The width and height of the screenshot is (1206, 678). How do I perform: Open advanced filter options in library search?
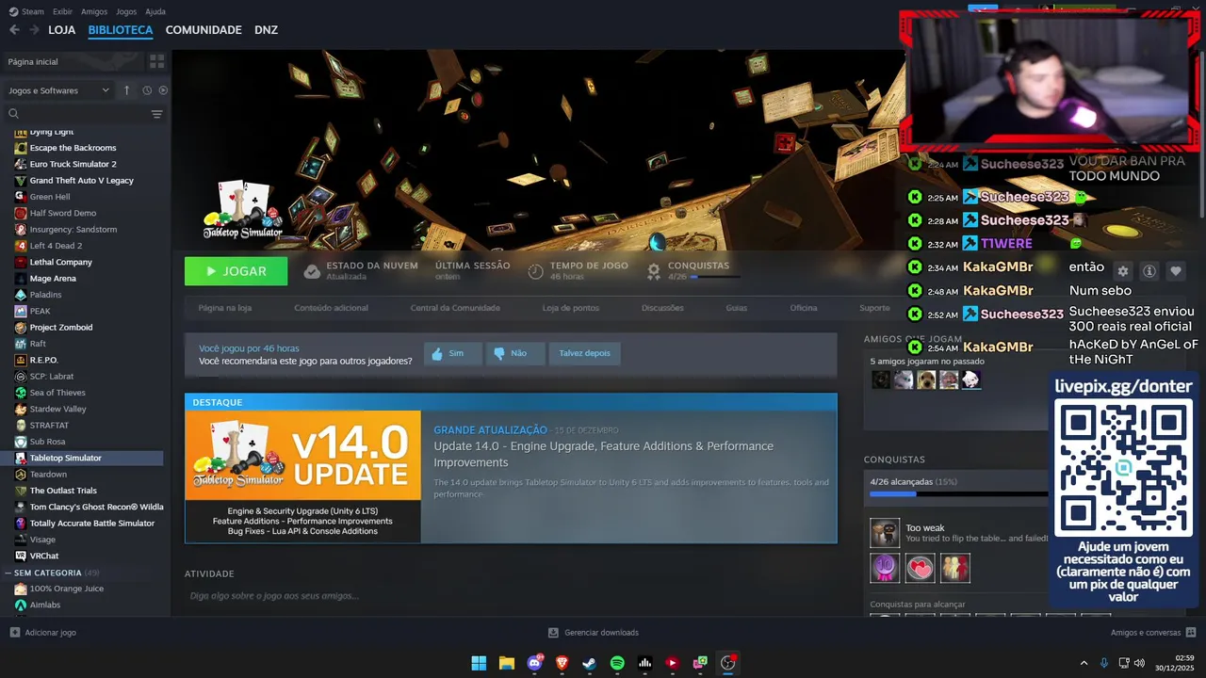pyautogui.click(x=156, y=114)
